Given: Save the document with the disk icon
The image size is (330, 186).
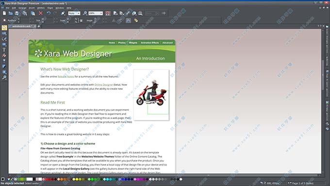Looking at the screenshot, I should [x=16, y=13].
